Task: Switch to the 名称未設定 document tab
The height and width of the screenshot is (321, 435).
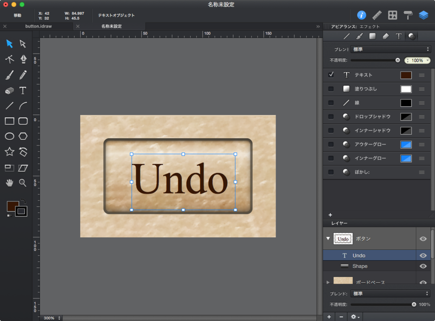Action: point(112,26)
